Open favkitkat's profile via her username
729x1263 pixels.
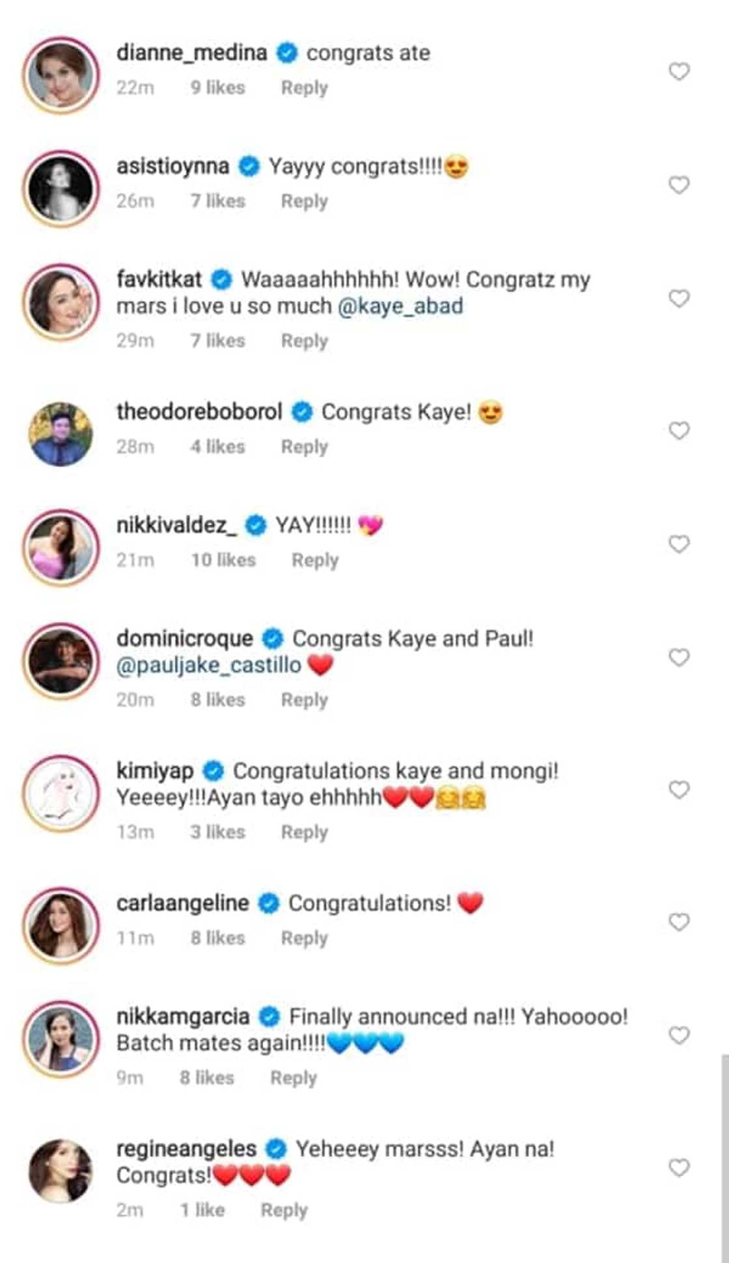coord(158,279)
